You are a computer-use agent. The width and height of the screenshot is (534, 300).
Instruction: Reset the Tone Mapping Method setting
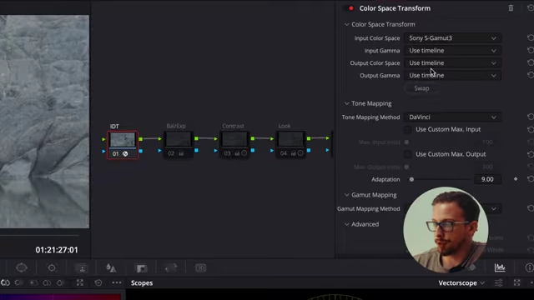pyautogui.click(x=531, y=117)
